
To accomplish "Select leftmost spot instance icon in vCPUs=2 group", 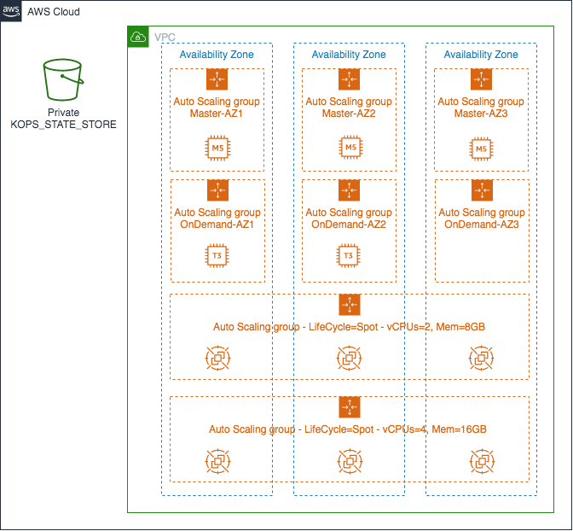I will pos(217,359).
